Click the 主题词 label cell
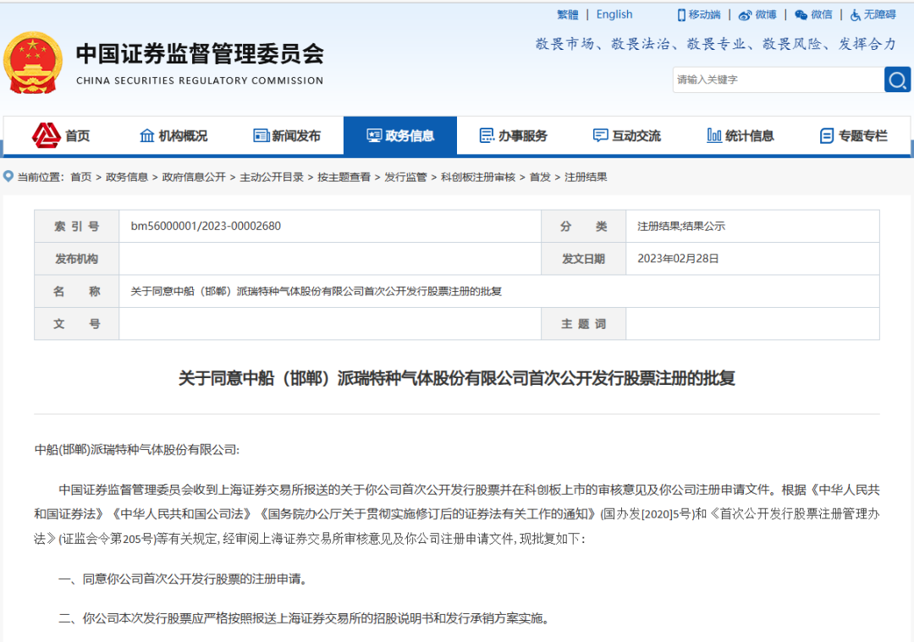The width and height of the screenshot is (914, 642). pos(583,324)
